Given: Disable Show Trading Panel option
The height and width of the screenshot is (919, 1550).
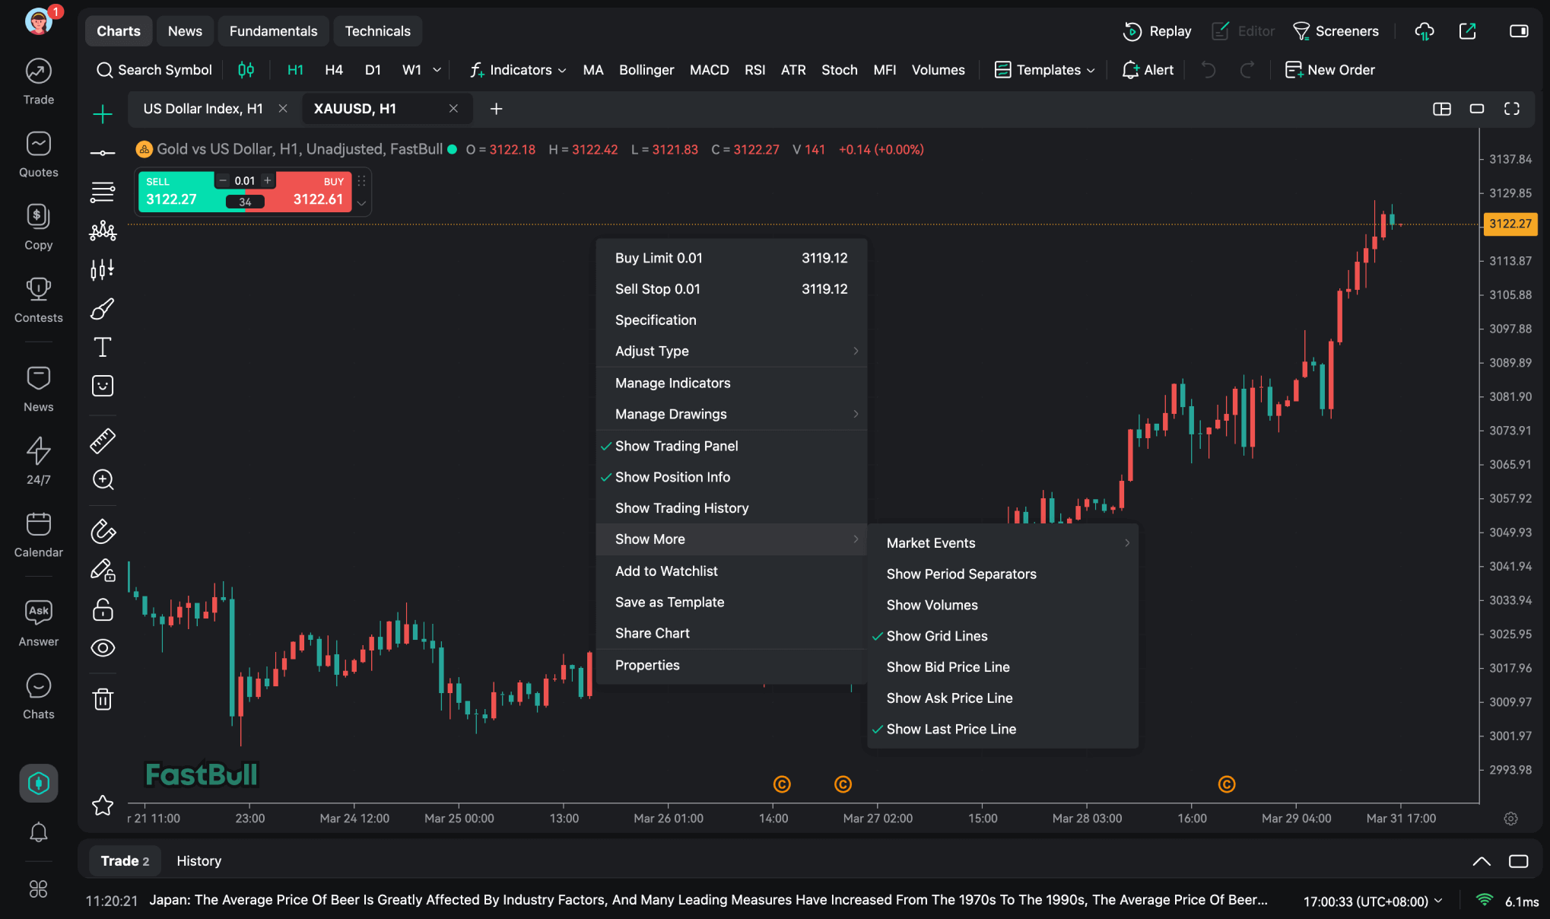Looking at the screenshot, I should (676, 446).
